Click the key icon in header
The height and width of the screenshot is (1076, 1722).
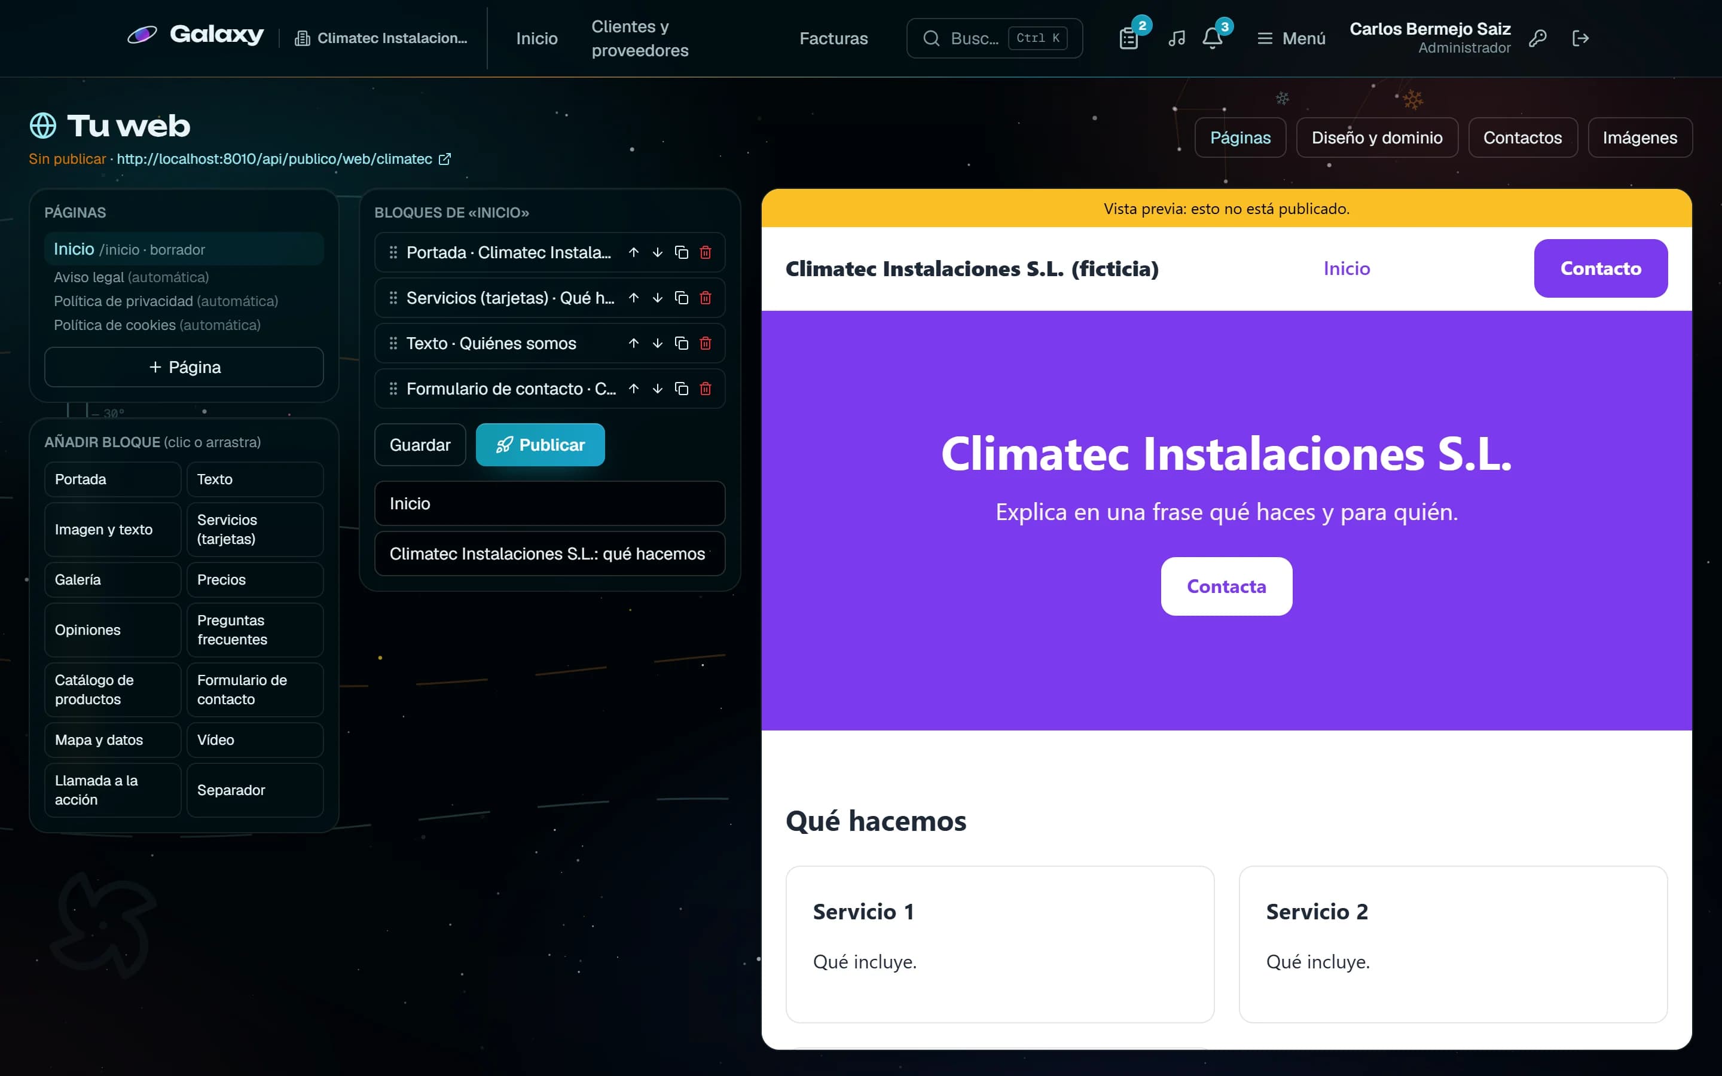point(1538,38)
